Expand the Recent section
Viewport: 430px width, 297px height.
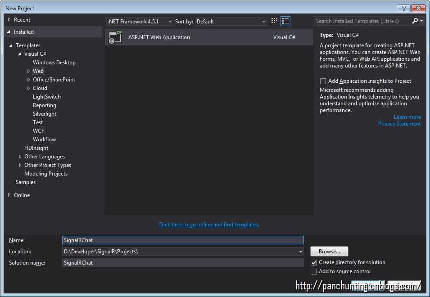9,20
